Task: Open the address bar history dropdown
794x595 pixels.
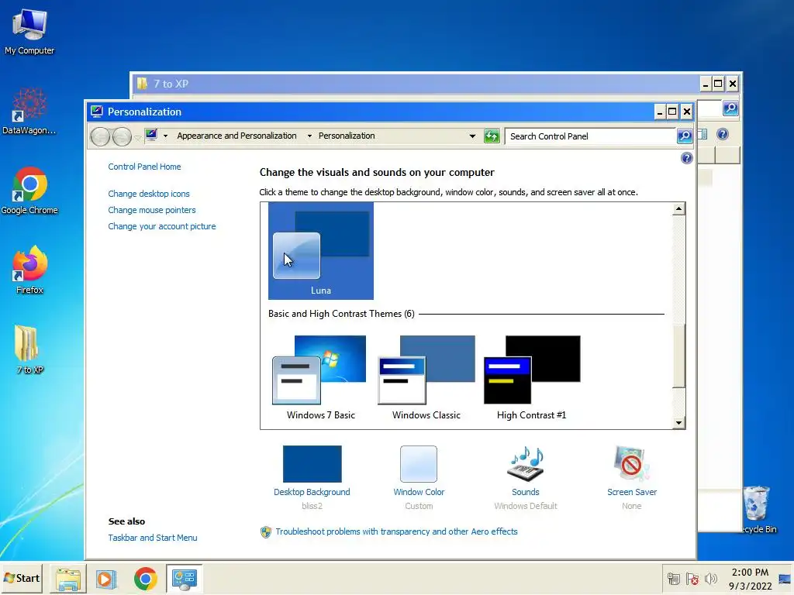Action: (x=472, y=136)
